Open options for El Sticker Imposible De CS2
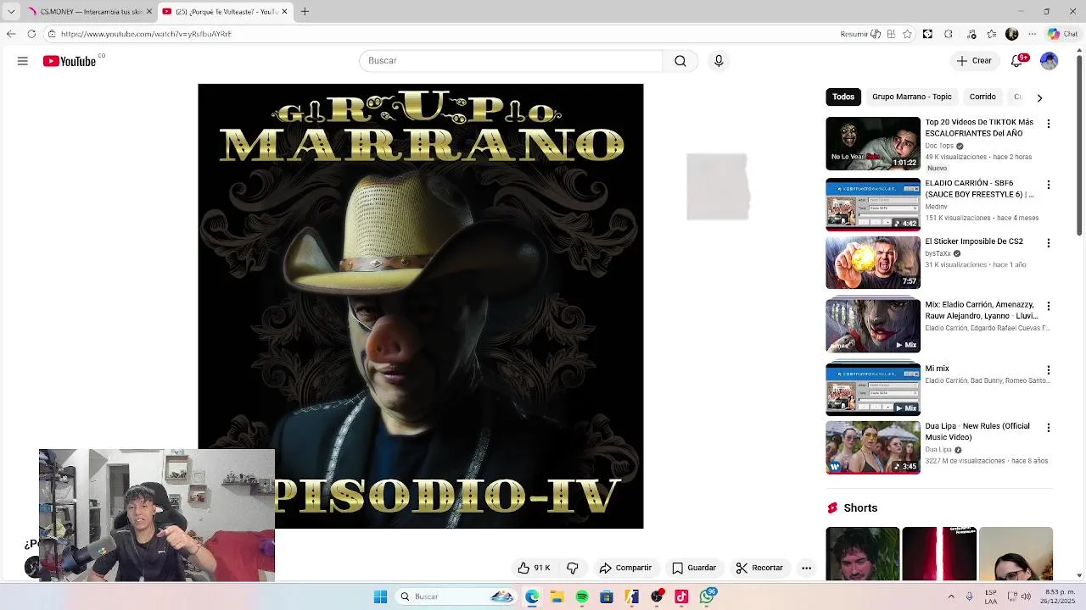Screen dimensions: 1086x610 pyautogui.click(x=1049, y=243)
